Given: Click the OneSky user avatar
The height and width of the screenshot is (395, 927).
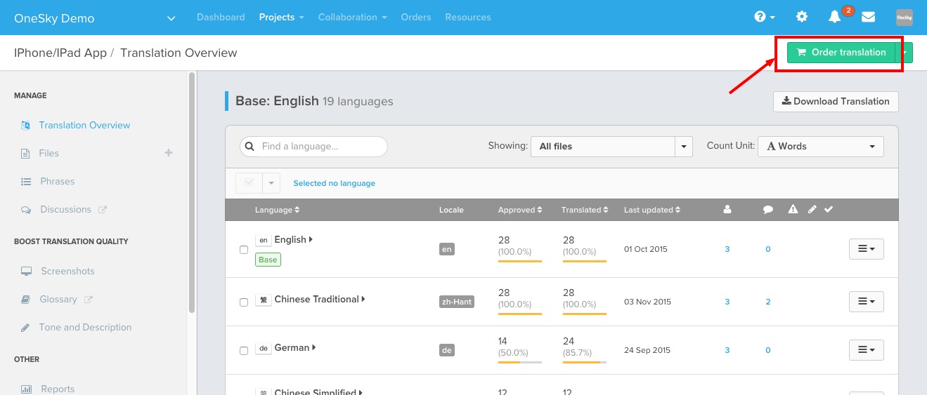Looking at the screenshot, I should click(x=905, y=18).
